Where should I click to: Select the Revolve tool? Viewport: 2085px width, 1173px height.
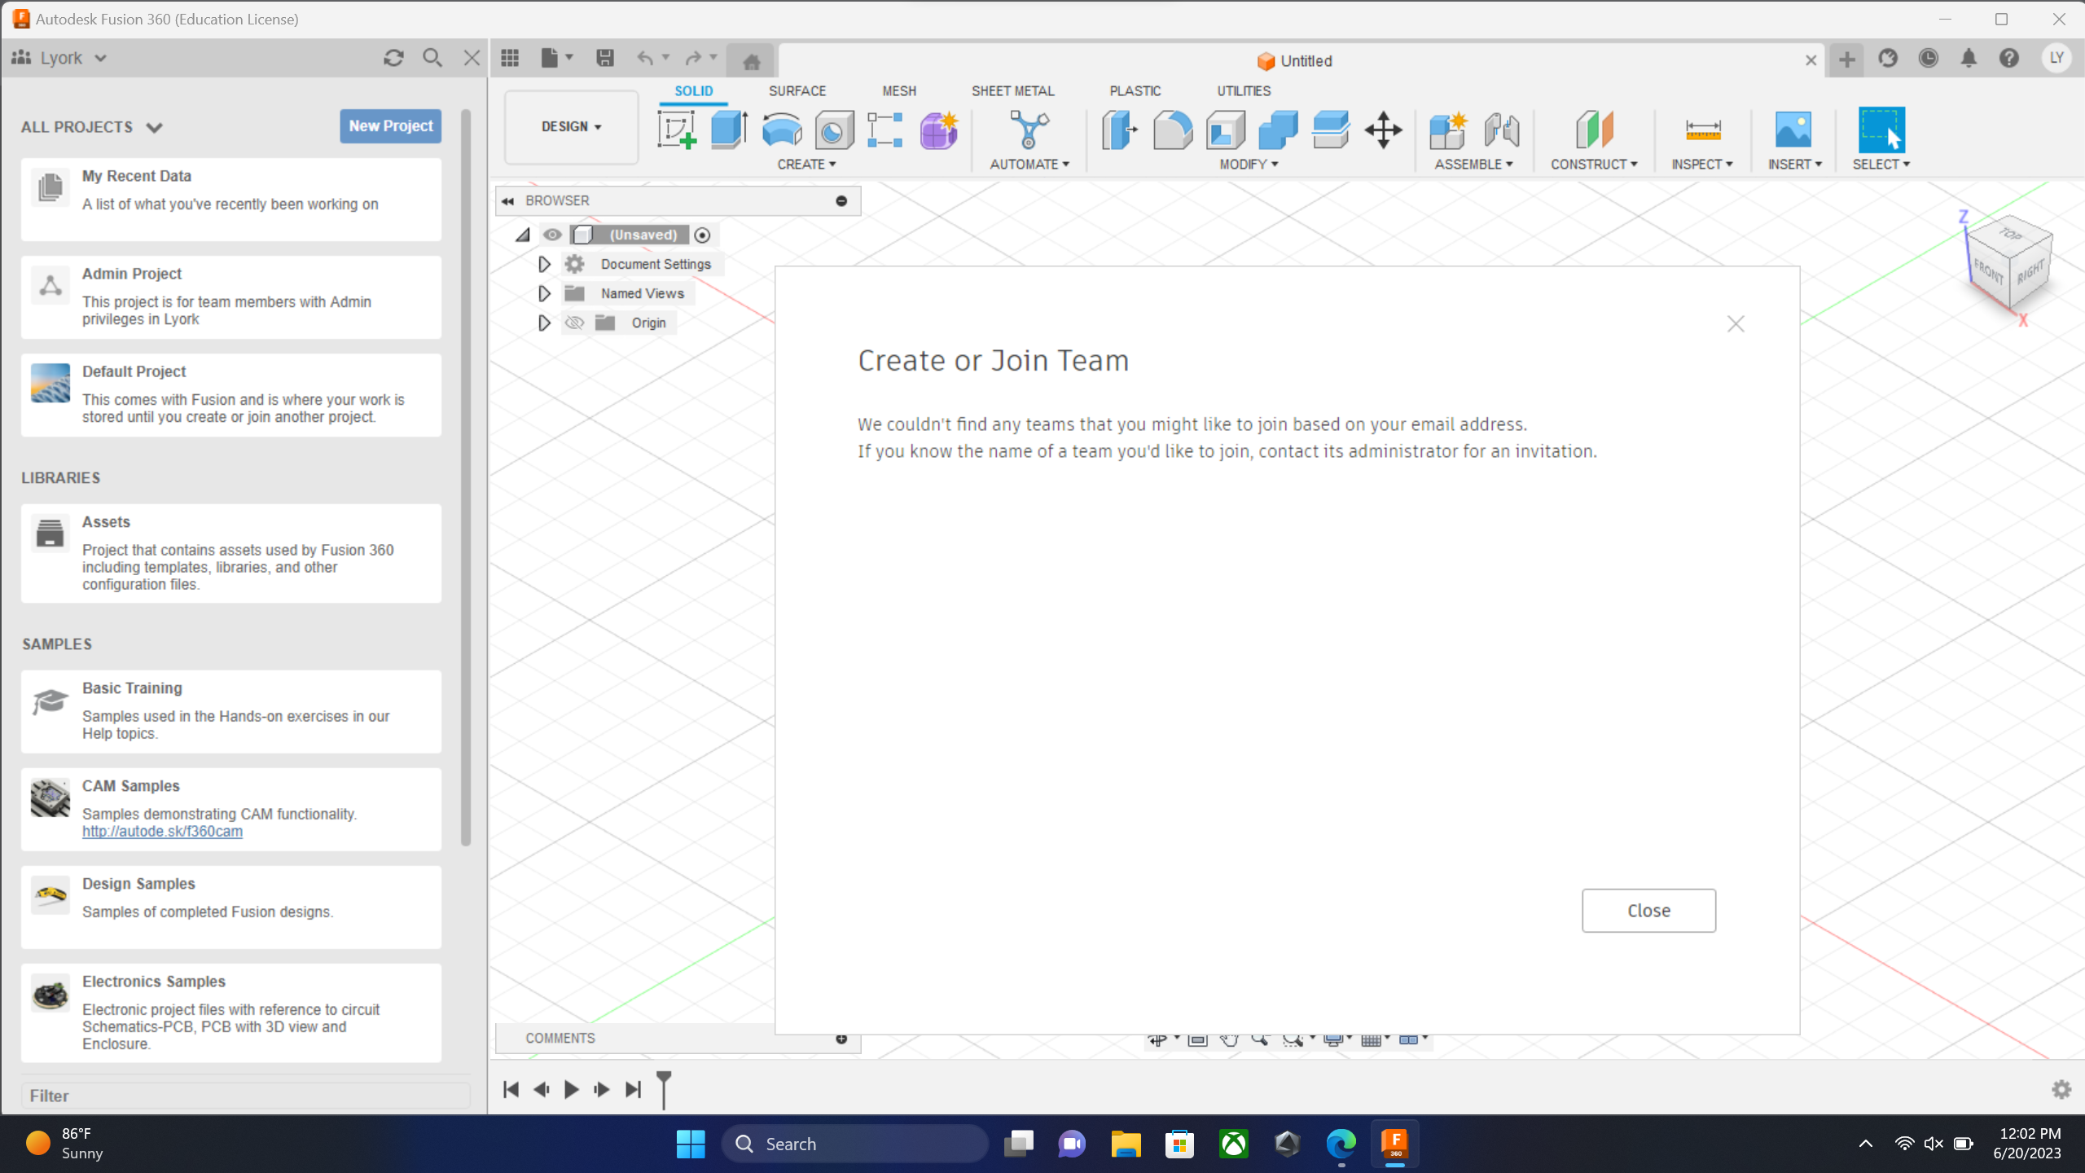782,130
